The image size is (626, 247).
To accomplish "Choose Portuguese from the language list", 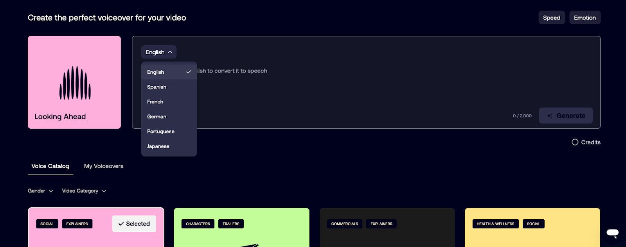I will pyautogui.click(x=169, y=131).
